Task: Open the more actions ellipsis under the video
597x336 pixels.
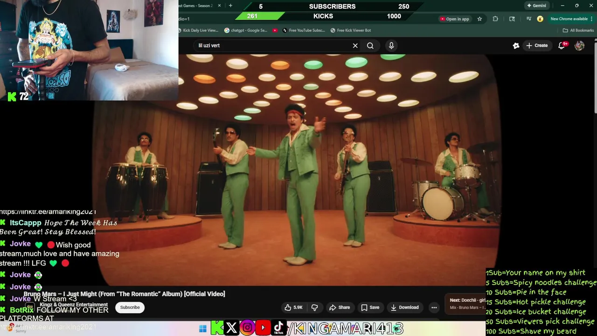Action: click(x=434, y=308)
